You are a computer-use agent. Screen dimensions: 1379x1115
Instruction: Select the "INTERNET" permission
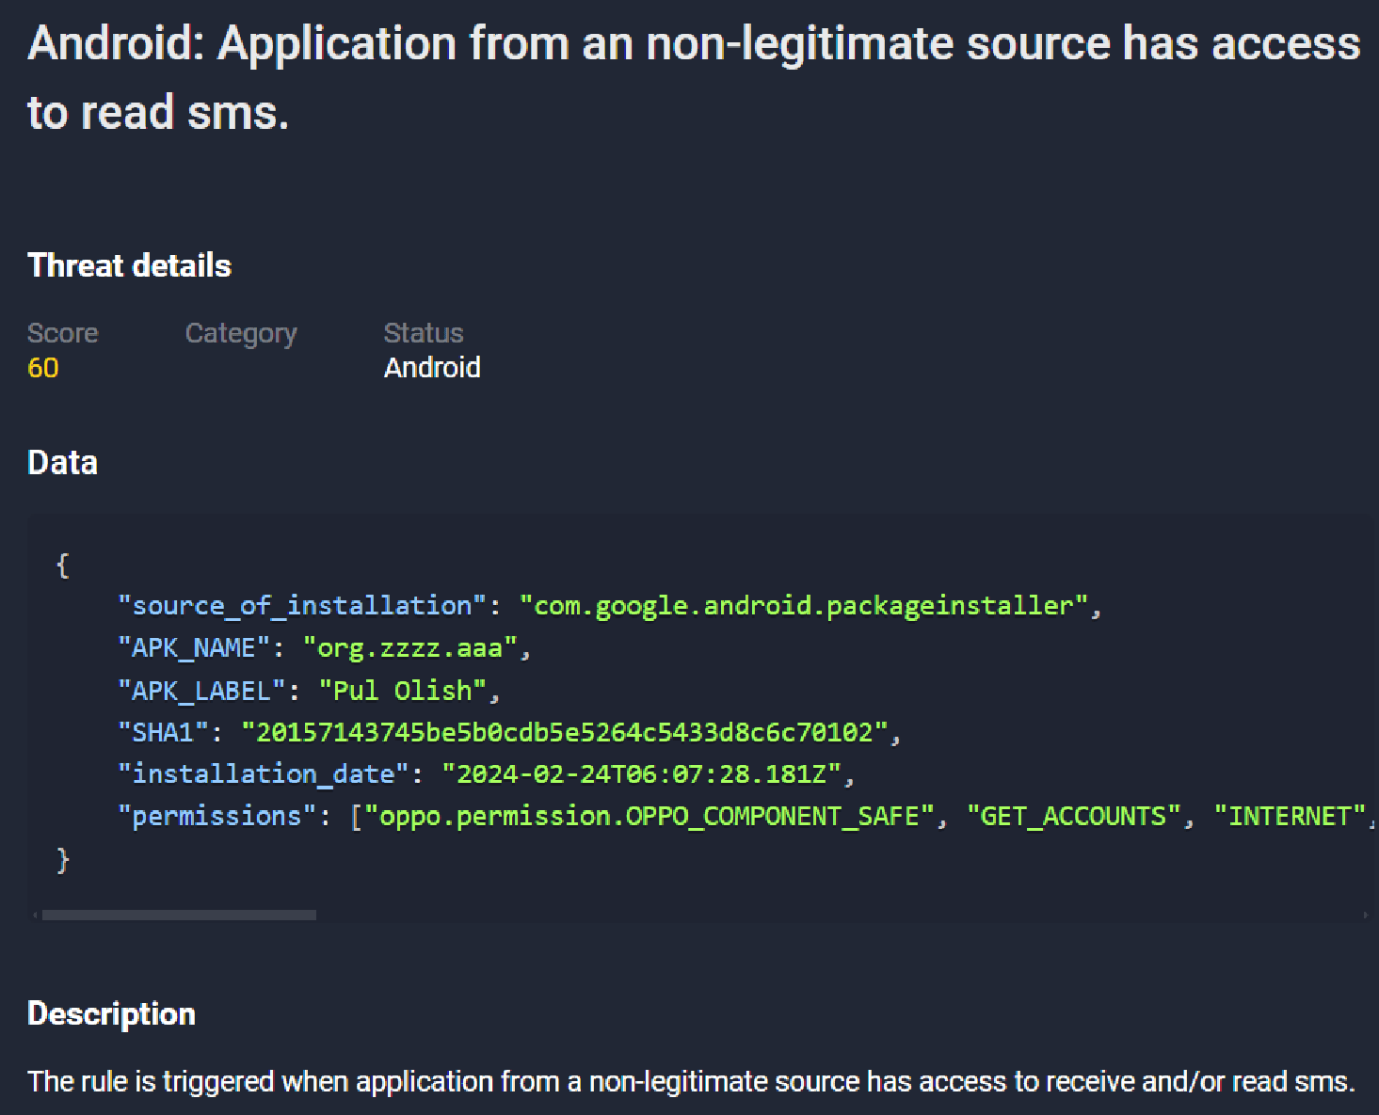1290,816
